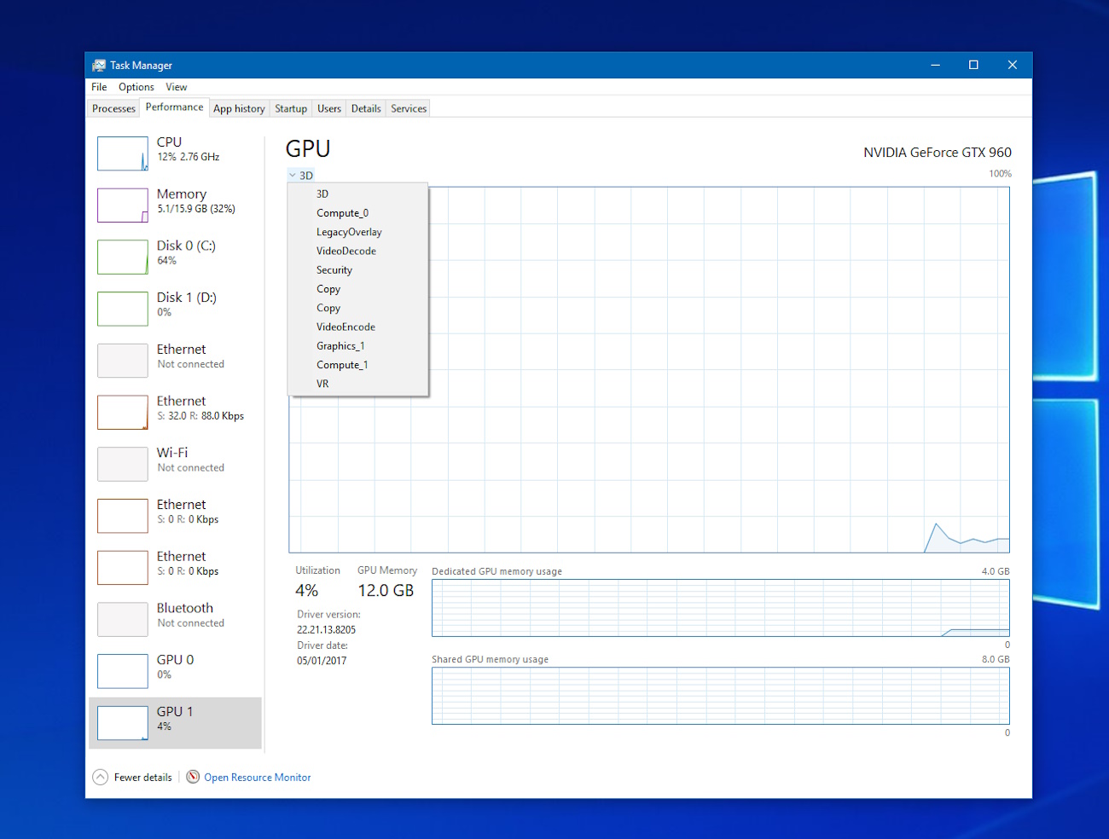Choose Security from the engine list

click(358, 269)
